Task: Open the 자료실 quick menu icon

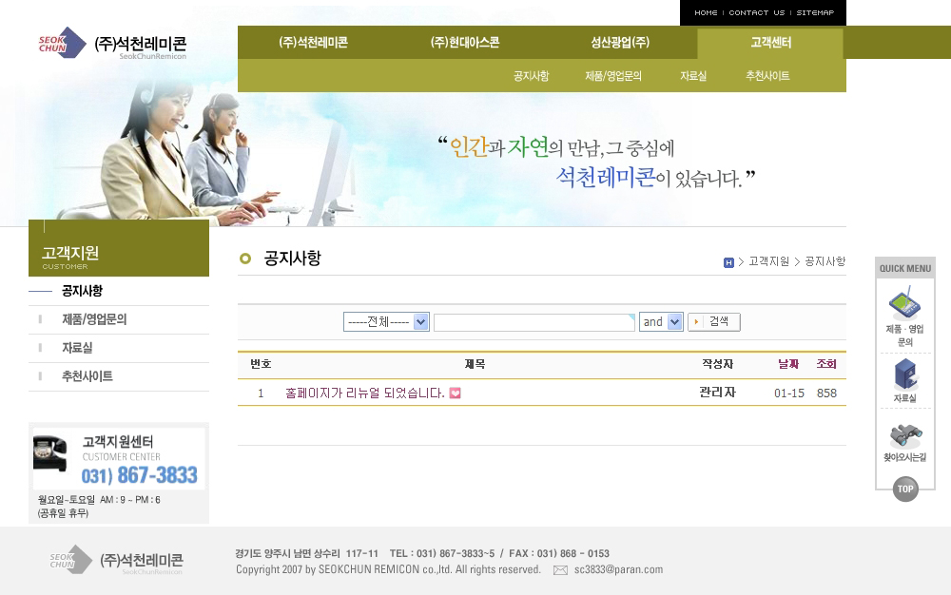Action: point(904,374)
